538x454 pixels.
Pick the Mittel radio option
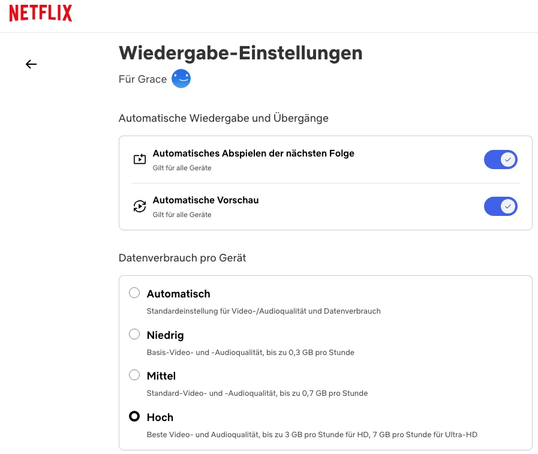(x=134, y=375)
